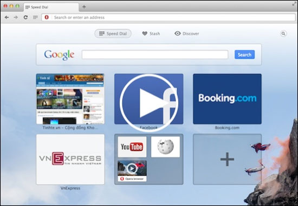Screen dimensions: 298x206
Task: Focus the address bar field
Action: [169, 17]
